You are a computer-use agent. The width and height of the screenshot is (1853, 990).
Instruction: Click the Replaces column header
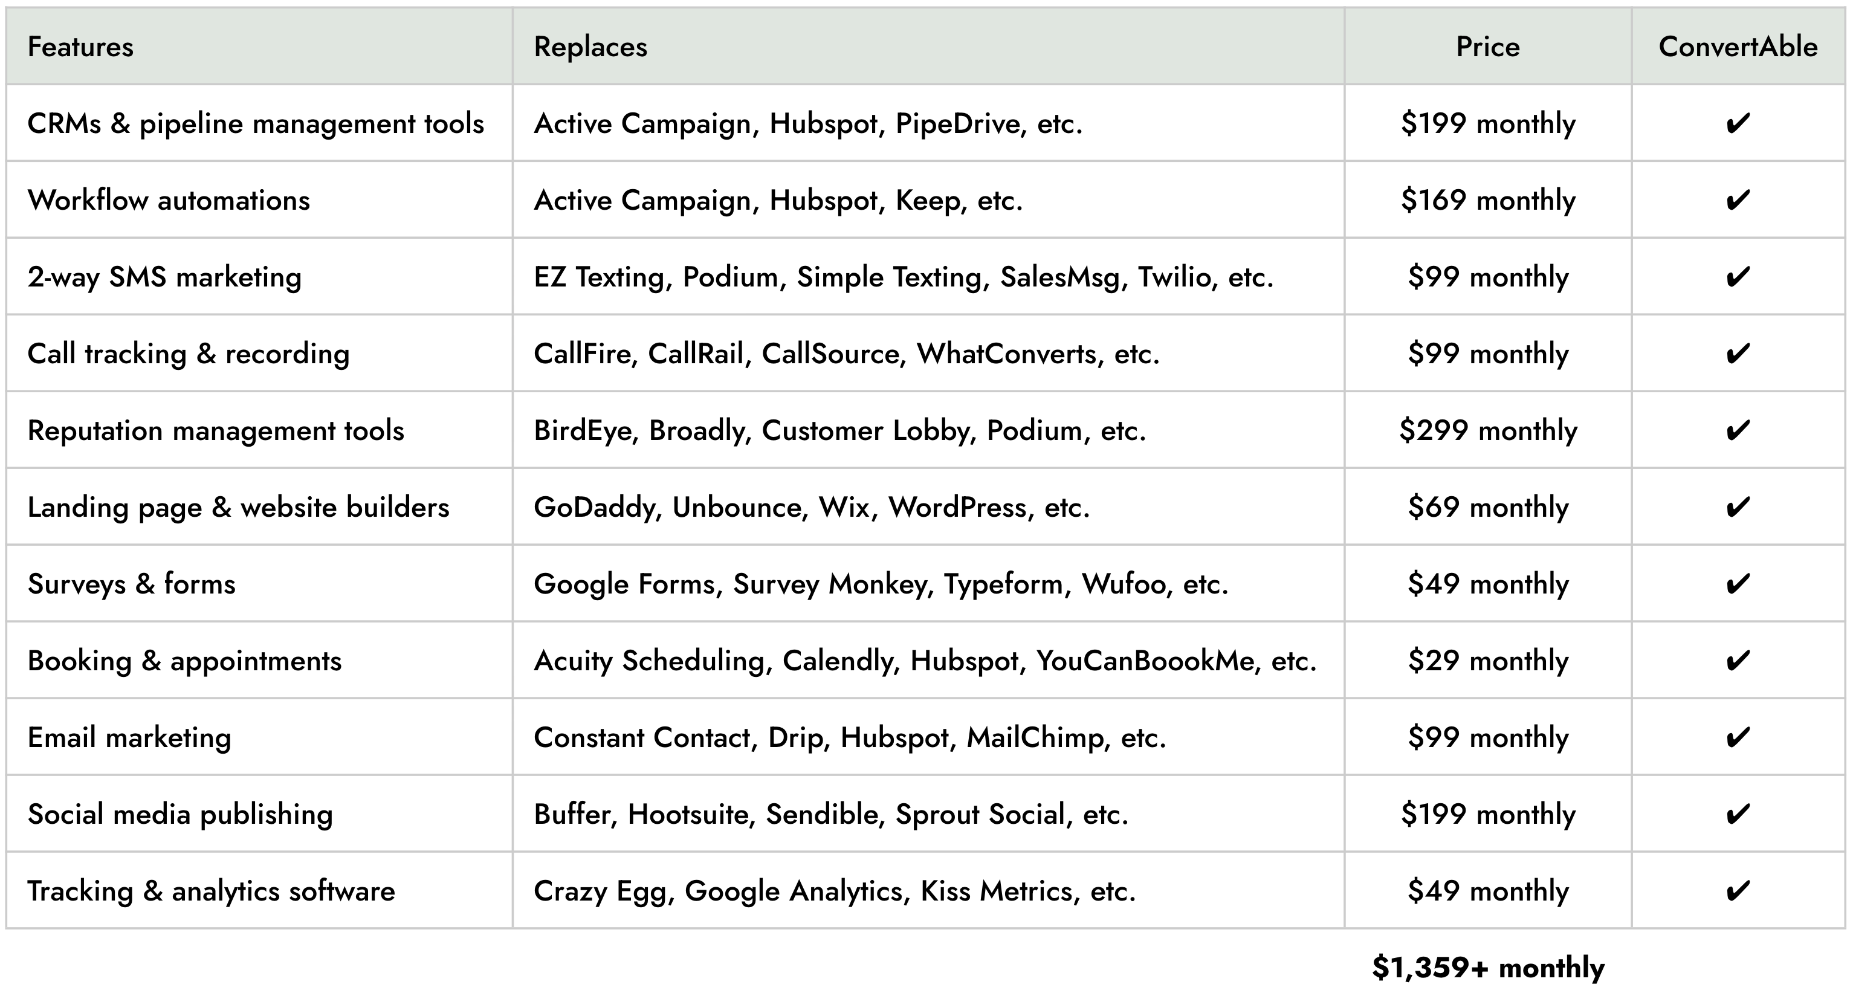(590, 47)
